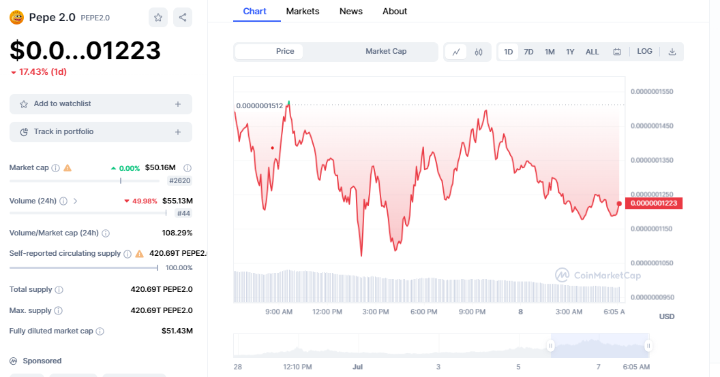The height and width of the screenshot is (377, 720).
Task: Switch to the News tab
Action: 351,12
